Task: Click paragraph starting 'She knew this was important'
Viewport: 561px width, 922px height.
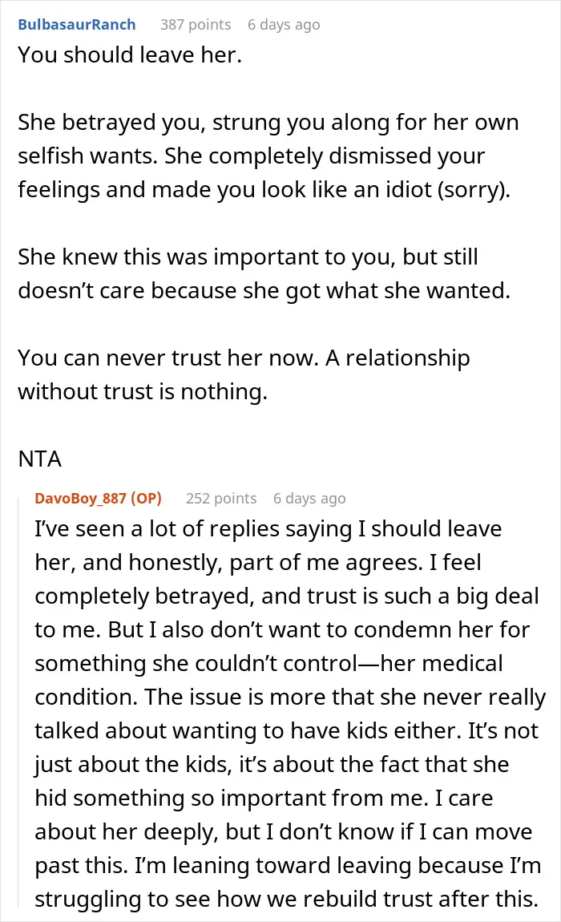Action: (x=264, y=273)
